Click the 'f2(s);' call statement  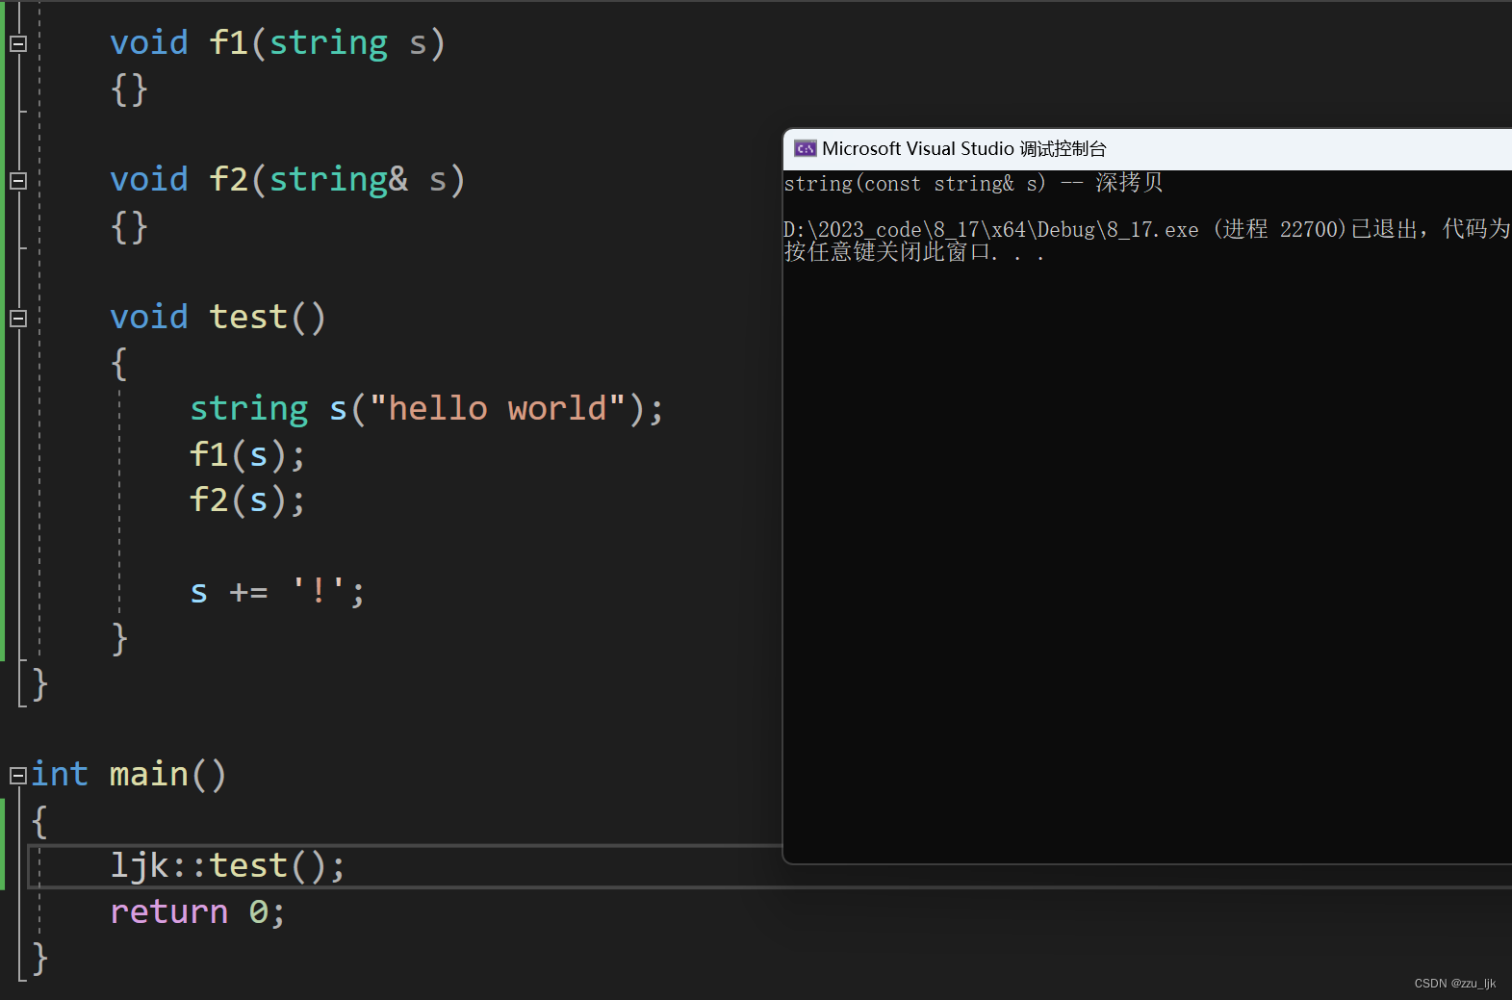247,500
